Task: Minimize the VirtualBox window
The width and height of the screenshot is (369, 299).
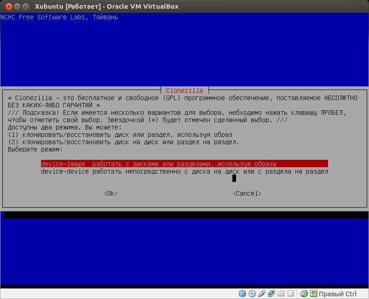Action: coord(17,6)
